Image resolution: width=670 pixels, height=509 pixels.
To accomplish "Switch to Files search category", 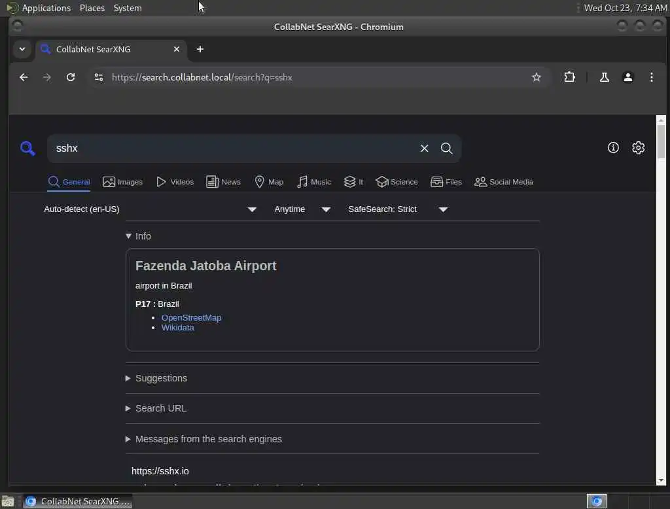I will 446,182.
